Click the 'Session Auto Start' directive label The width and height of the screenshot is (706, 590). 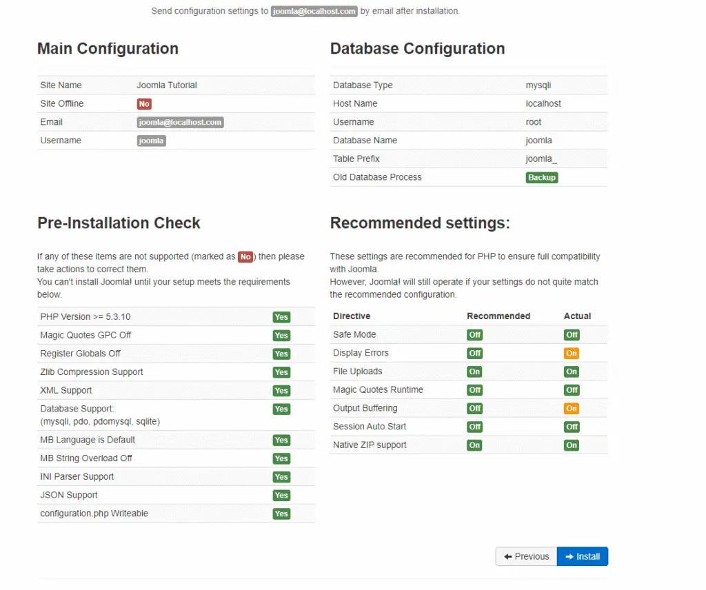click(370, 427)
